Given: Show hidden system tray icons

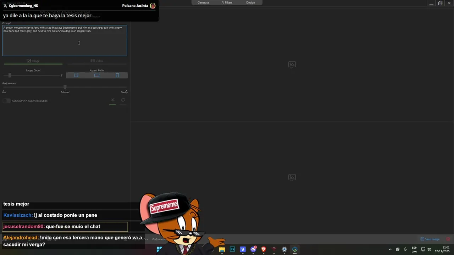Looking at the screenshot, I should point(390,249).
